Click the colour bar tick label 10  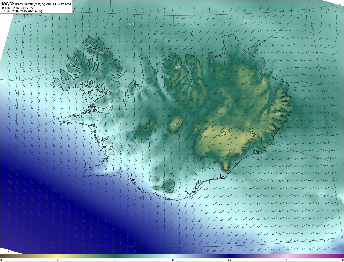172,260
